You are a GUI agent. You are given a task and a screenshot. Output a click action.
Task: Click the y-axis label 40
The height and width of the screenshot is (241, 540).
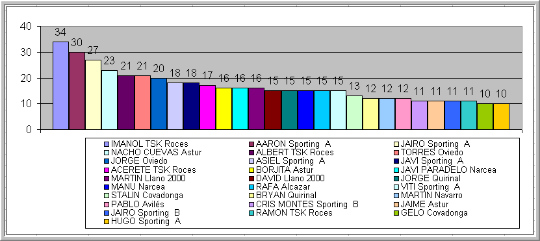coord(26,26)
